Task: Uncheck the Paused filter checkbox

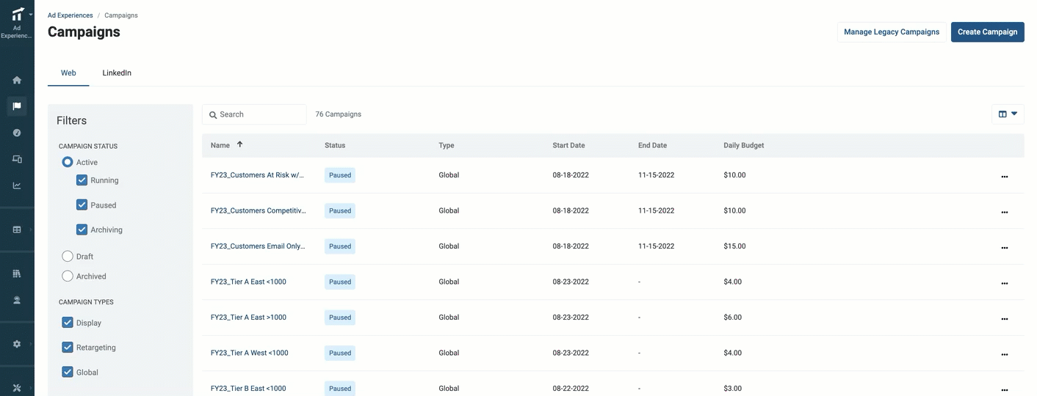Action: 82,205
